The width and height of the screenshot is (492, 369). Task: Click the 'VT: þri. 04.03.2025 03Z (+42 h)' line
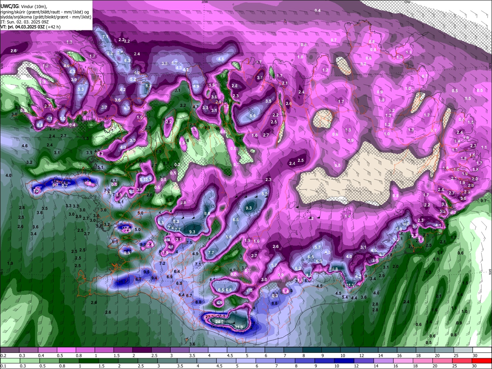[30, 27]
